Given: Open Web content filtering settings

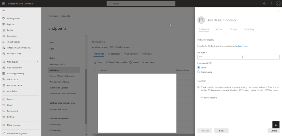Looking at the screenshot, I should (59, 82).
